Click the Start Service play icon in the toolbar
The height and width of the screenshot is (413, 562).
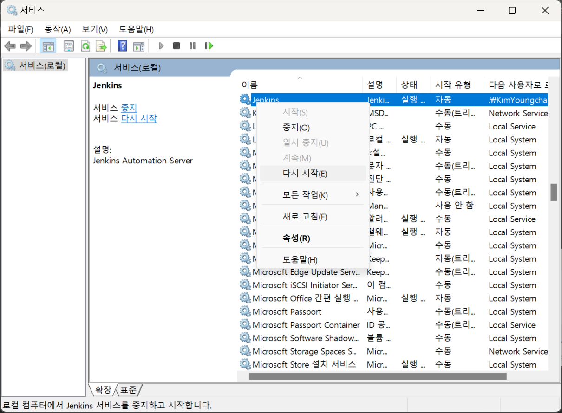coord(161,46)
